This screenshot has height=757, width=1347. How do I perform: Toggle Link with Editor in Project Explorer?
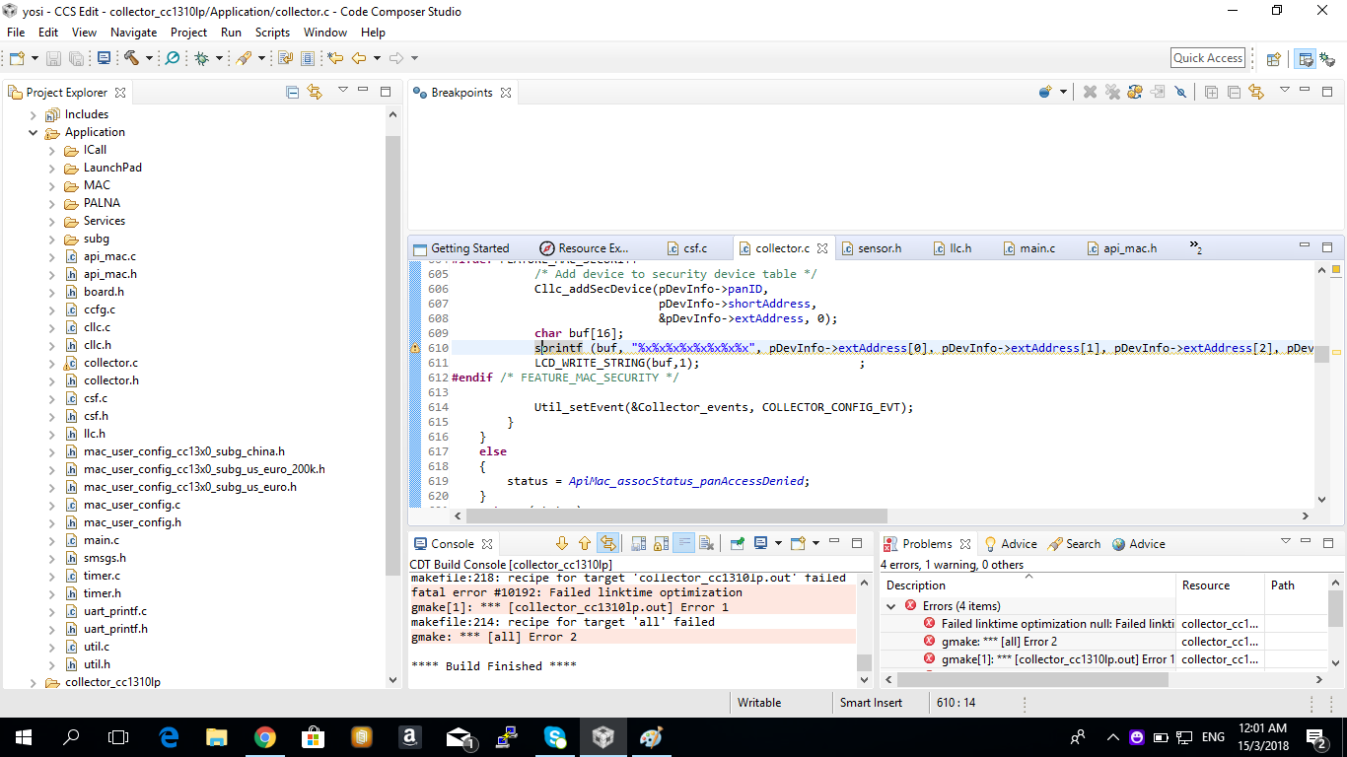click(315, 93)
